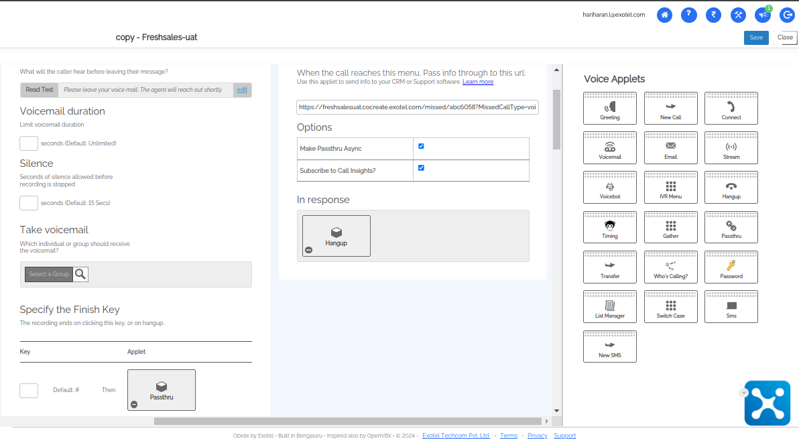Open the Support footer link
The image size is (799, 439).
click(564, 436)
